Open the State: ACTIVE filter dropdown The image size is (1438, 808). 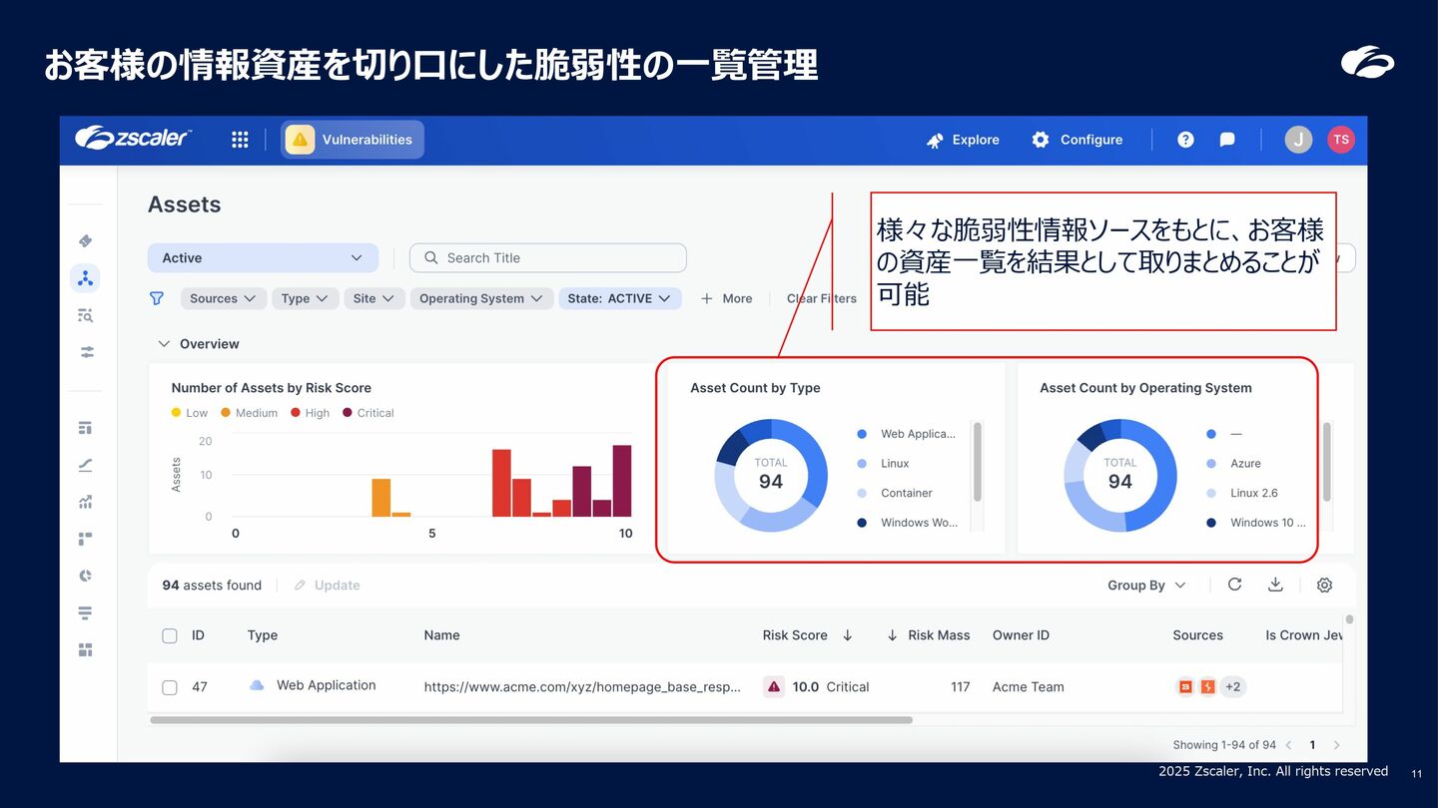(619, 298)
